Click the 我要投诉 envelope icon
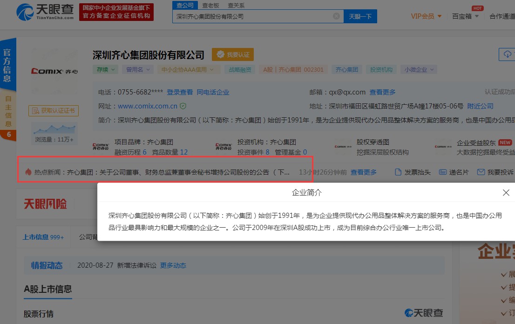 pos(481,172)
